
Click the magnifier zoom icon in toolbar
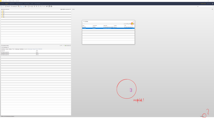click(x=35, y=6)
